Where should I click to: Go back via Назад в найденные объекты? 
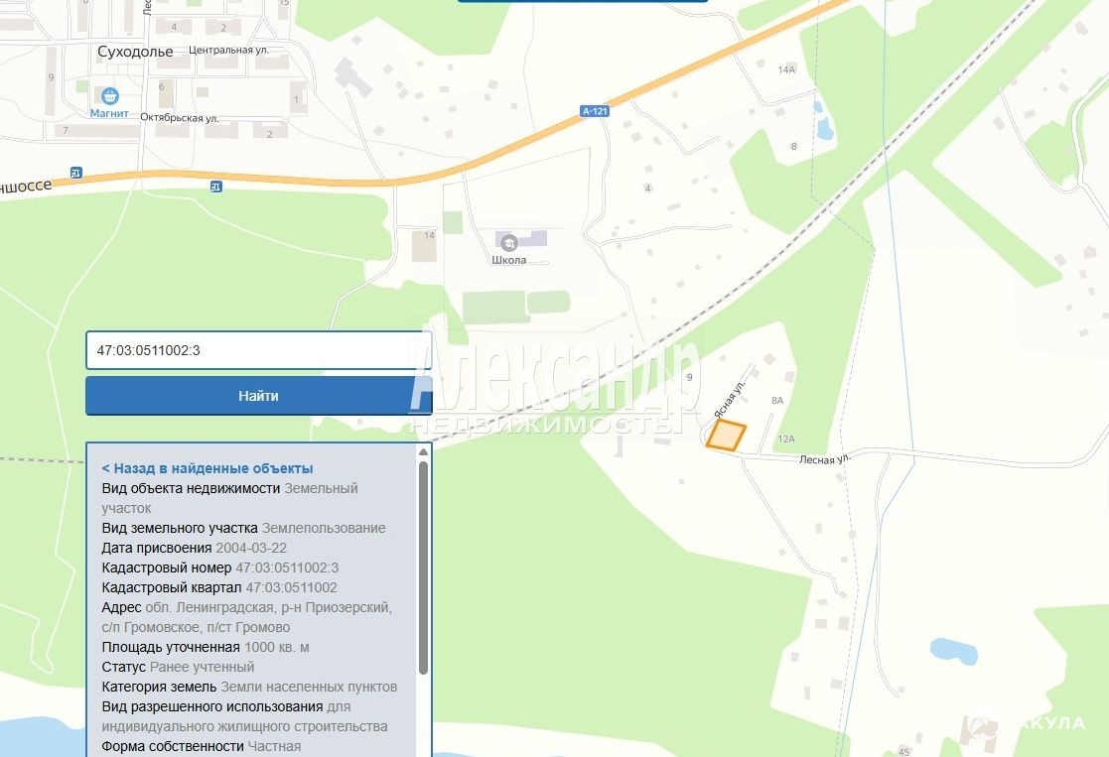[207, 468]
